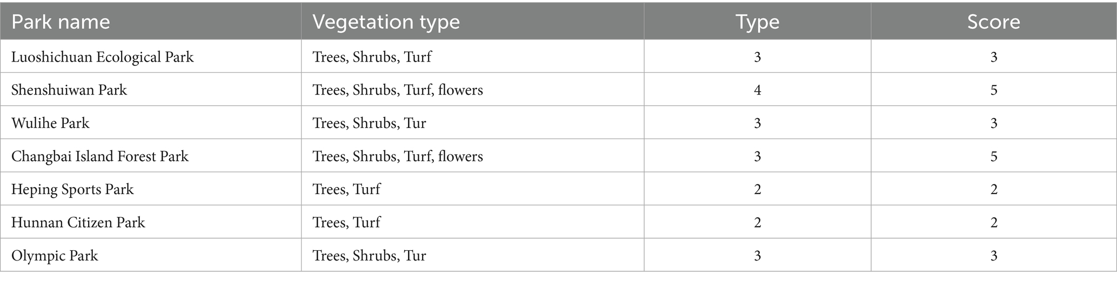Select vegetation type of Luoshichuan Ecological Park
Screen dimensions: 1117x281
pos(372,57)
